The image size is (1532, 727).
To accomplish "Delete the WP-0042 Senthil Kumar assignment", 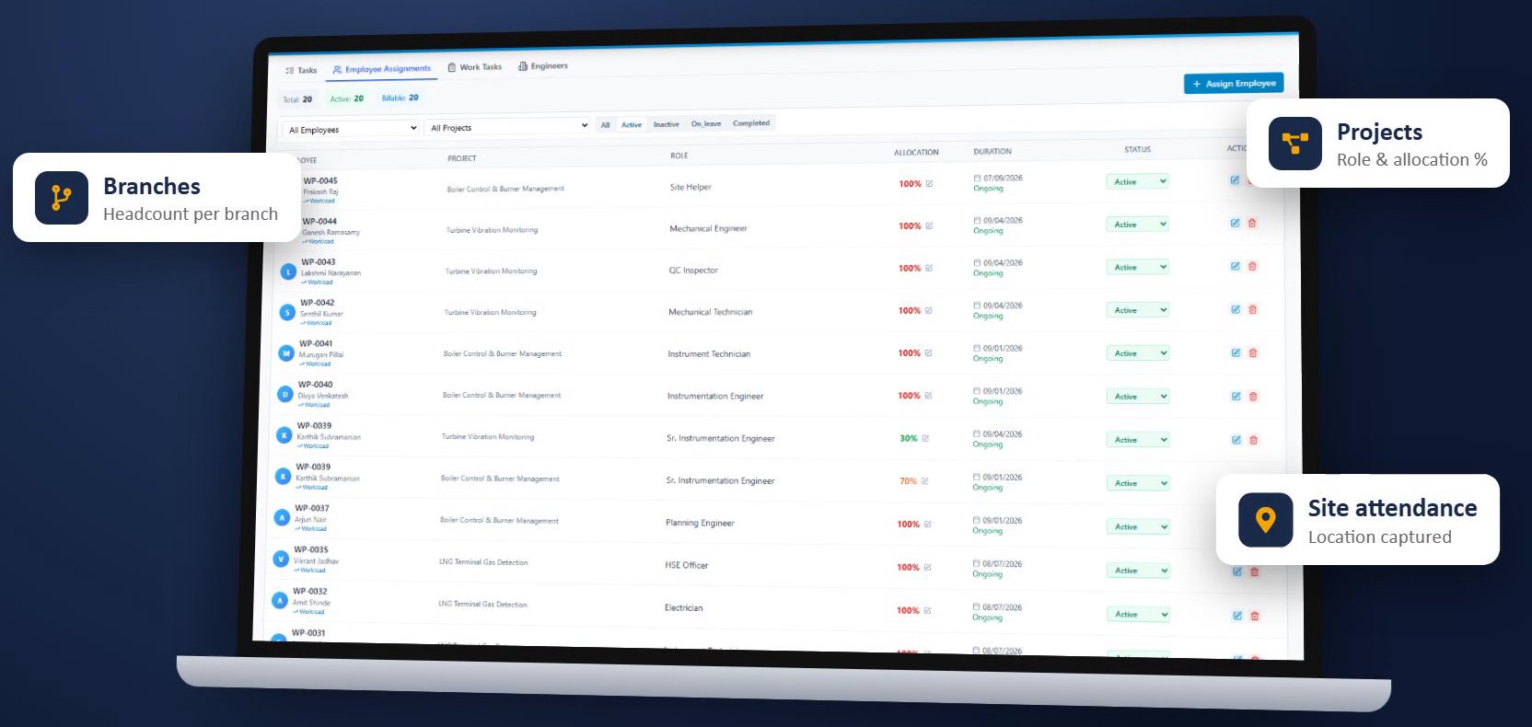I will point(1252,309).
